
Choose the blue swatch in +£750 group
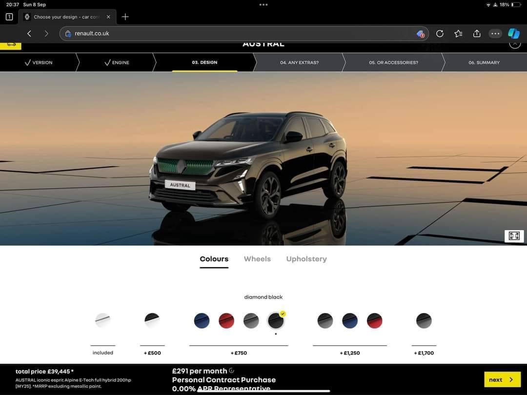point(202,320)
